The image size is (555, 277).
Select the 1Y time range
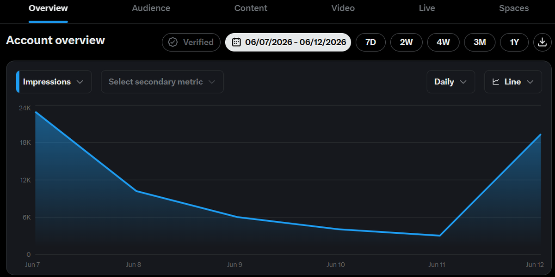point(514,42)
